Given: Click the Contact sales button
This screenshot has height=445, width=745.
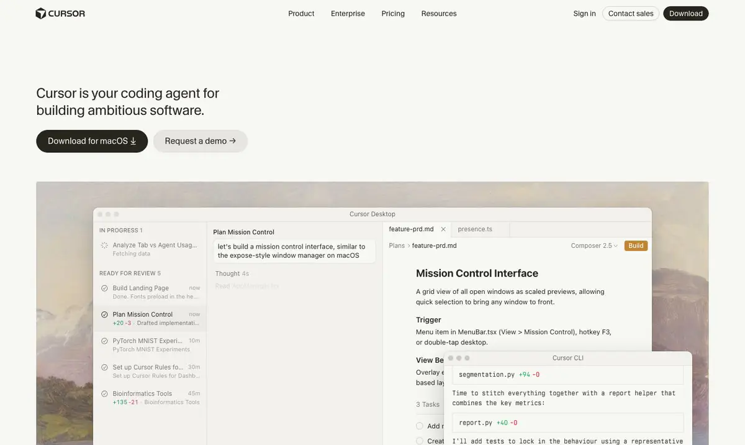Looking at the screenshot, I should [x=631, y=14].
